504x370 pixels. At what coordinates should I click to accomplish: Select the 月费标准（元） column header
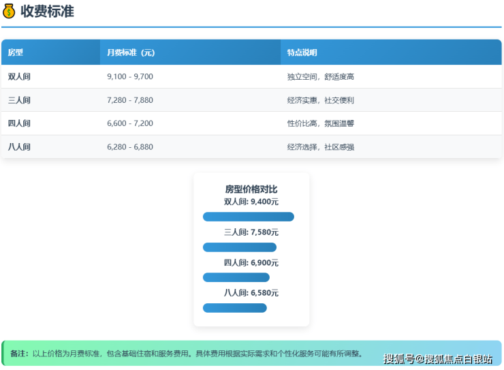point(131,52)
